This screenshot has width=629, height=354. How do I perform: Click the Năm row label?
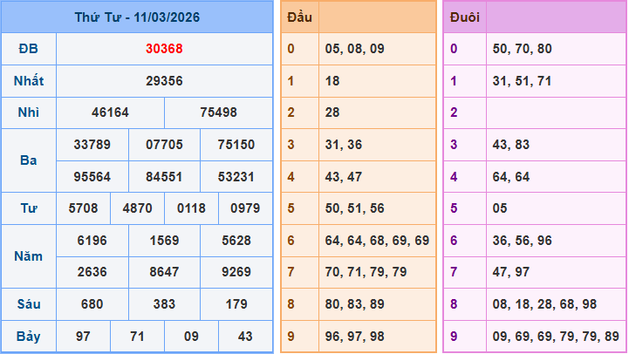[x=29, y=256]
